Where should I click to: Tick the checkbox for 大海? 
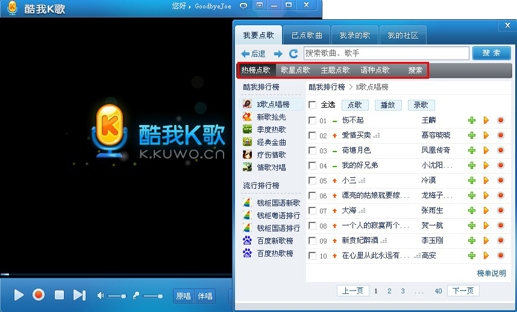312,210
